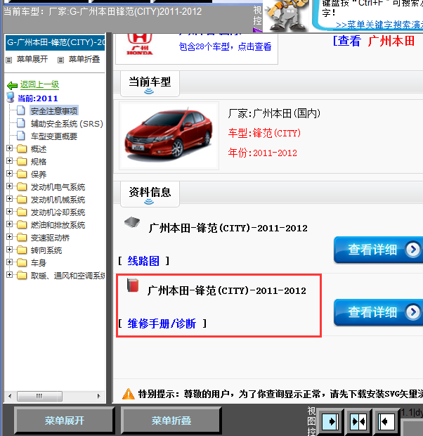Screen dimensions: 423x436
Task: Expand the 转向系统 tree node
Action: [9, 250]
